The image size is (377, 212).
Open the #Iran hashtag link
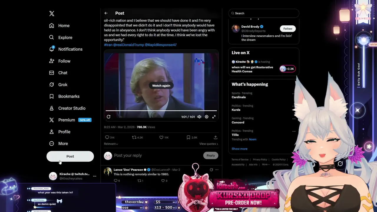[x=108, y=45]
